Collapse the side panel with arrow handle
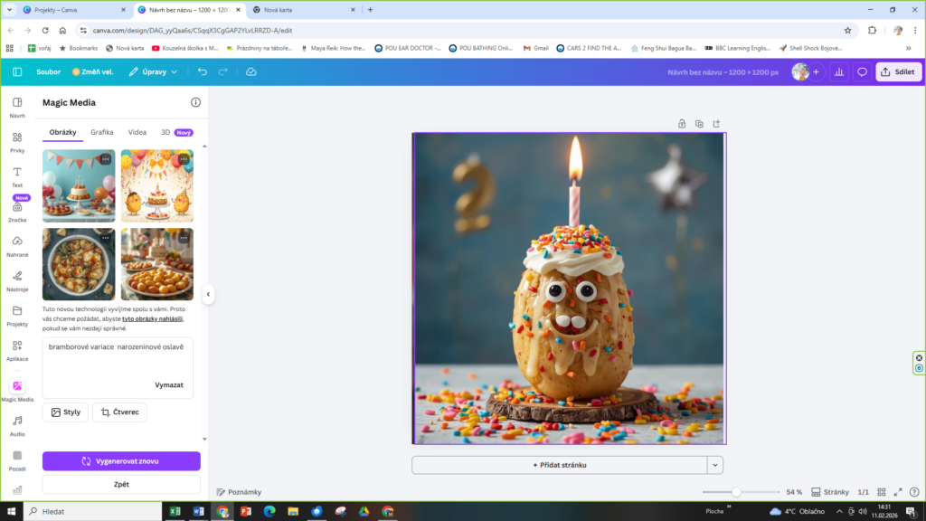 click(x=208, y=294)
